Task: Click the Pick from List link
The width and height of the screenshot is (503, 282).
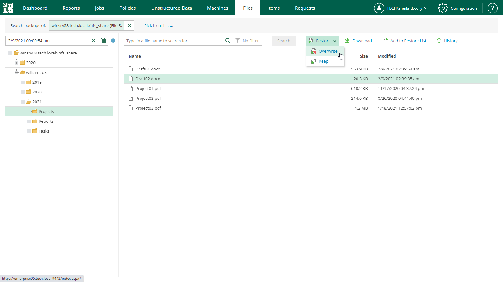Action: tap(158, 25)
